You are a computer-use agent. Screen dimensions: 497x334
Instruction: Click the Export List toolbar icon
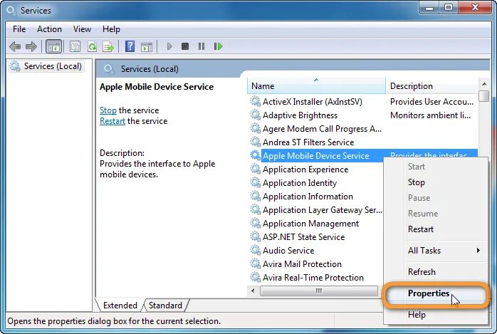click(108, 46)
